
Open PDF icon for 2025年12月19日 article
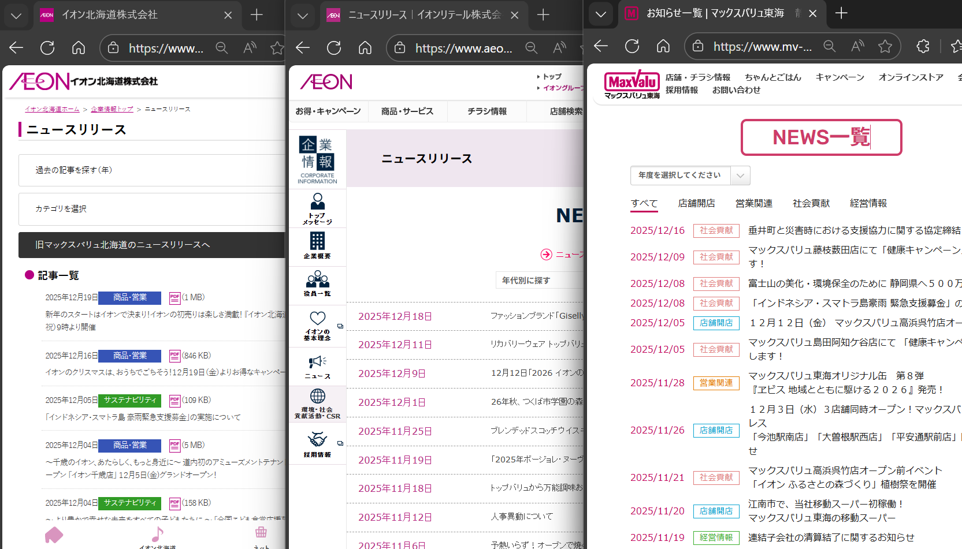[x=174, y=298]
